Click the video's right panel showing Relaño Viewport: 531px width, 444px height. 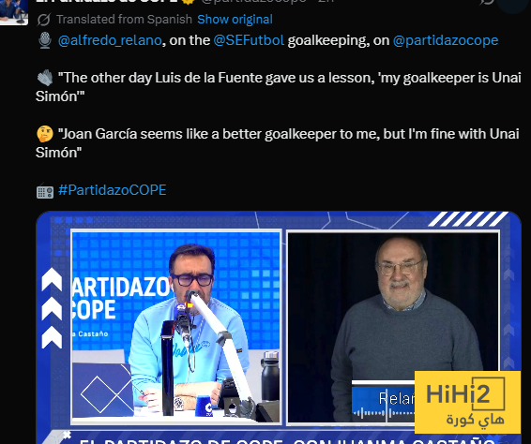click(x=393, y=327)
